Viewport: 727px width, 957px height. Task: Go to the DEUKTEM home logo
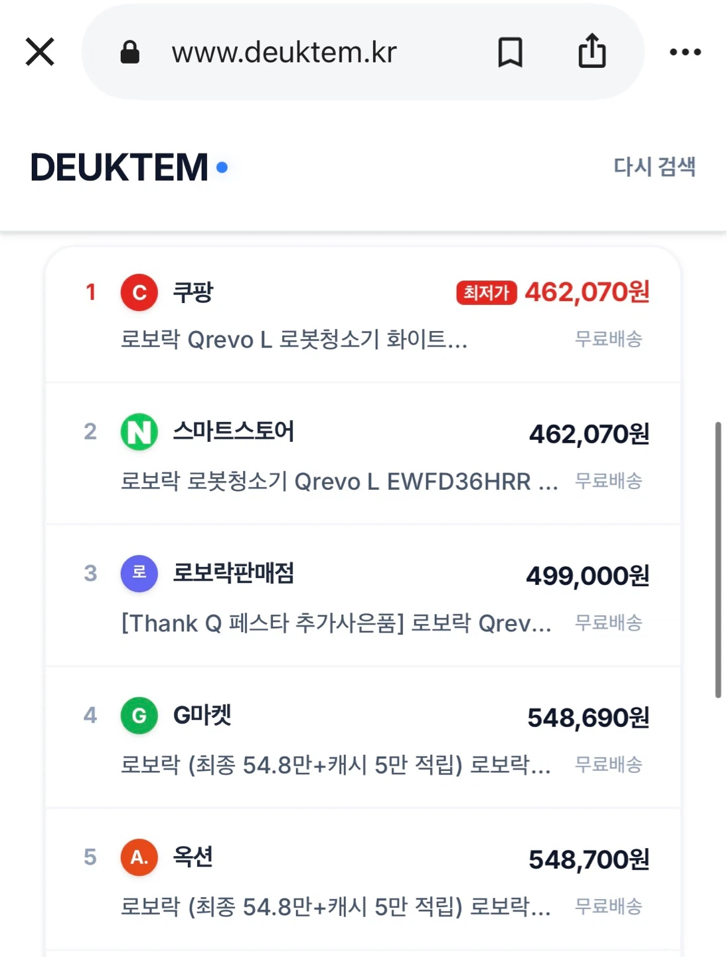(129, 167)
